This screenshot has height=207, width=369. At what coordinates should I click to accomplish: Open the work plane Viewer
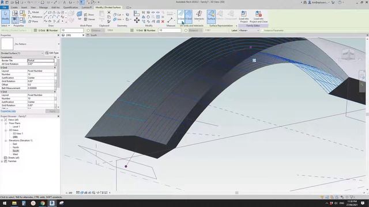tap(90, 20)
